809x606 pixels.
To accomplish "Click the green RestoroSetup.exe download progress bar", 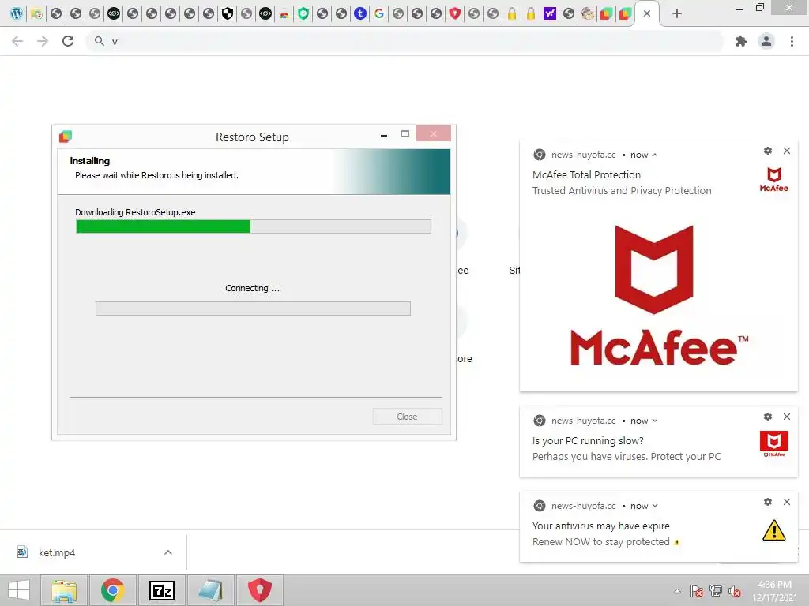I will [254, 226].
